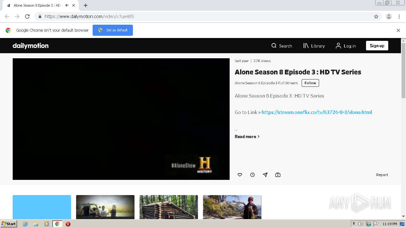Click the Report link
This screenshot has height=228, width=406.
point(382,175)
